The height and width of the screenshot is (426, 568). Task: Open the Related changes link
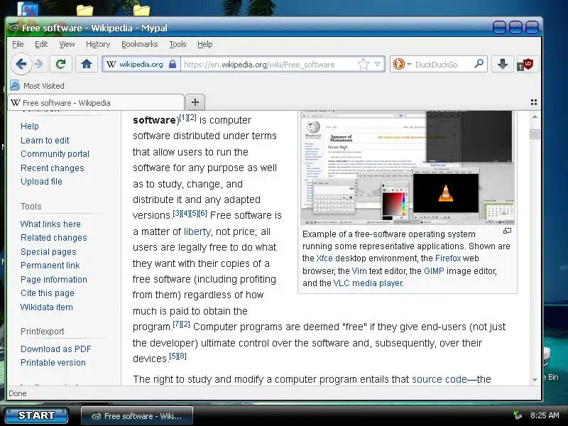tap(54, 238)
